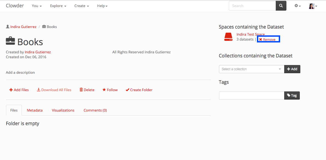Screen dimensions: 326x160
Task: Open the You menu
Action: (x=37, y=6)
